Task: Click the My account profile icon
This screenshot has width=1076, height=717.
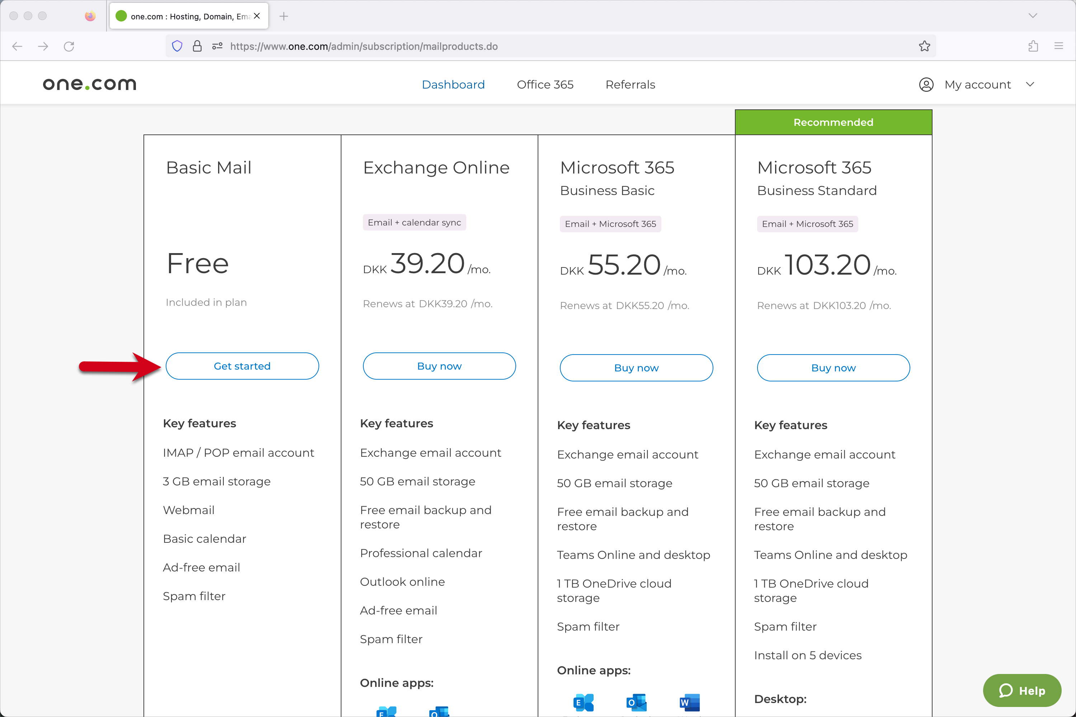Action: [926, 85]
